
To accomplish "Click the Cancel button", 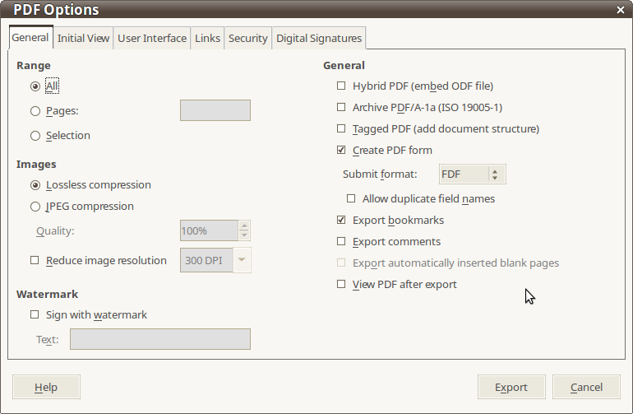I will pos(586,387).
